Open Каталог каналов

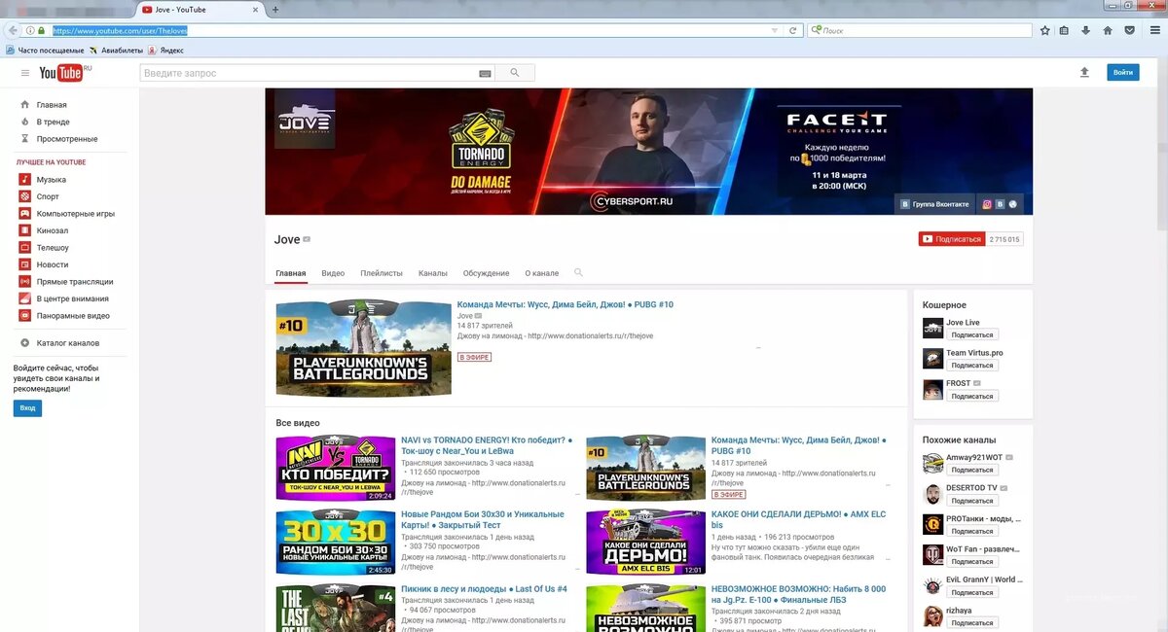coord(68,343)
